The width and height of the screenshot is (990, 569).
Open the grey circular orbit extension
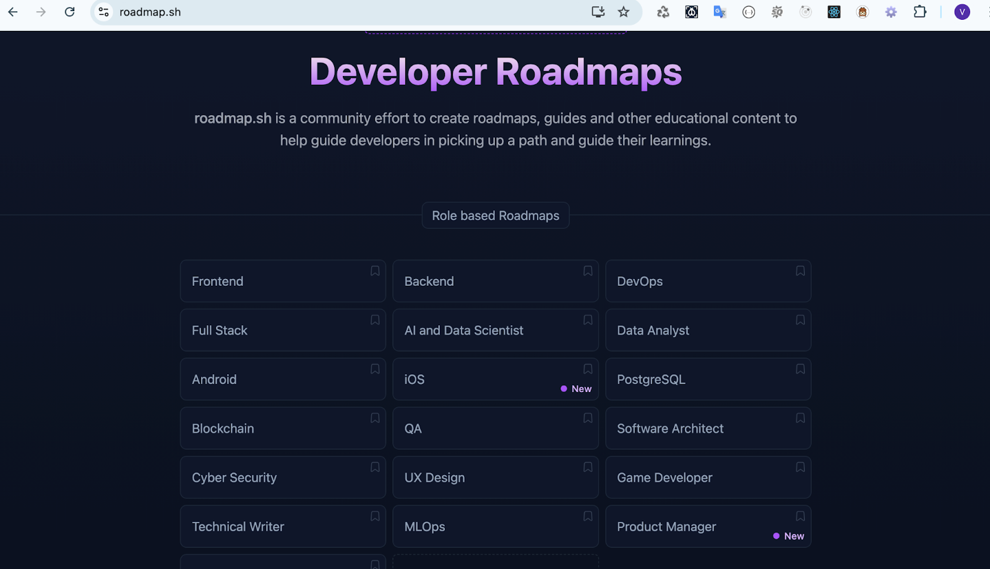coord(806,12)
